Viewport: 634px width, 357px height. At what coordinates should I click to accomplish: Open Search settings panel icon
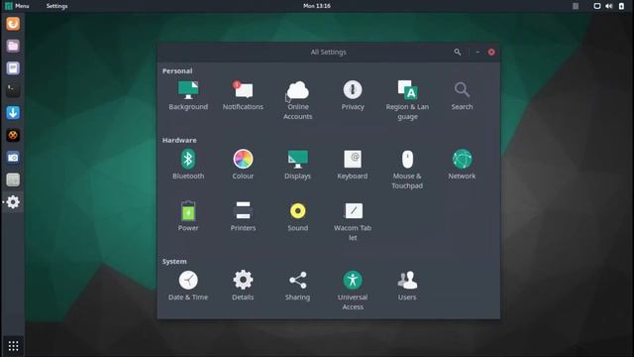click(462, 96)
